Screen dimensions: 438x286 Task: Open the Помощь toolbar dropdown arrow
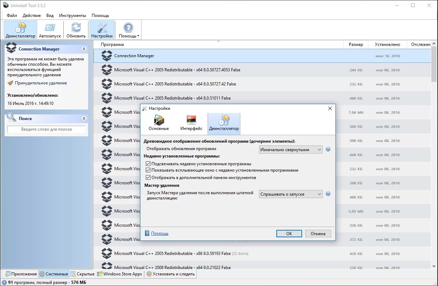tap(138, 36)
